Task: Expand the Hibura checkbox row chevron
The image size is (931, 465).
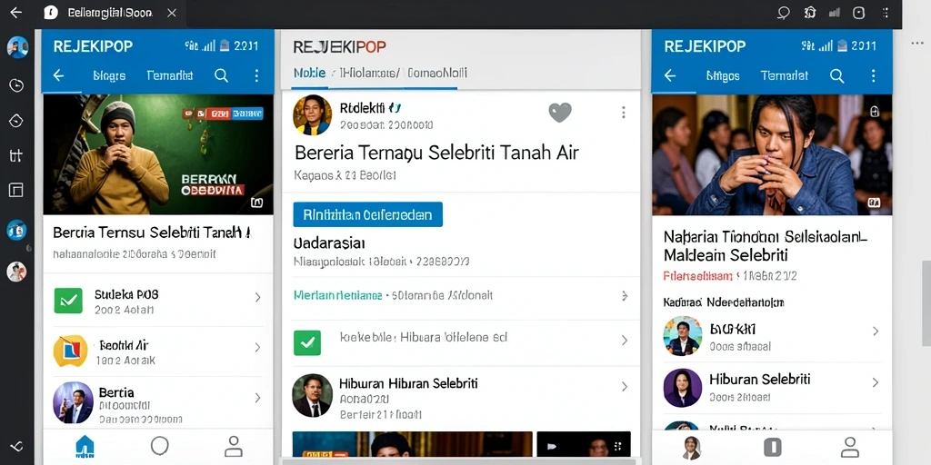Action: (x=625, y=340)
